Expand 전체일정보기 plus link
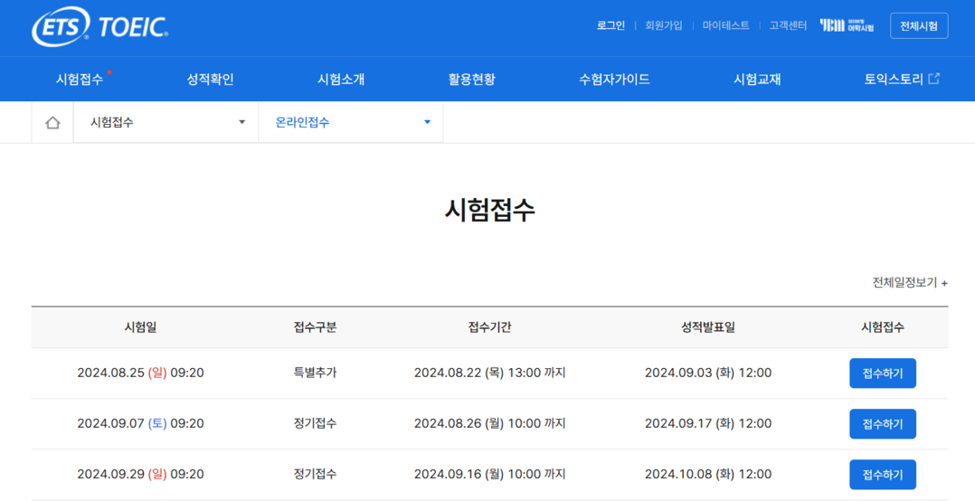Screen dimensions: 975x501 click(x=910, y=283)
